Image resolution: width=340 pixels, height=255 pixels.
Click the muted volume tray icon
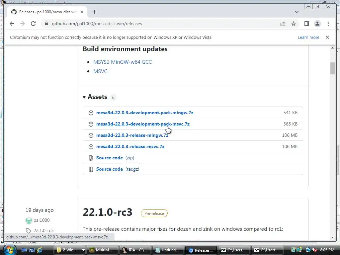click(x=314, y=250)
